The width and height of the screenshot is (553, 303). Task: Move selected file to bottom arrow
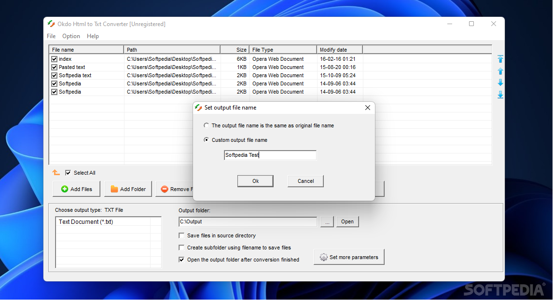point(500,95)
